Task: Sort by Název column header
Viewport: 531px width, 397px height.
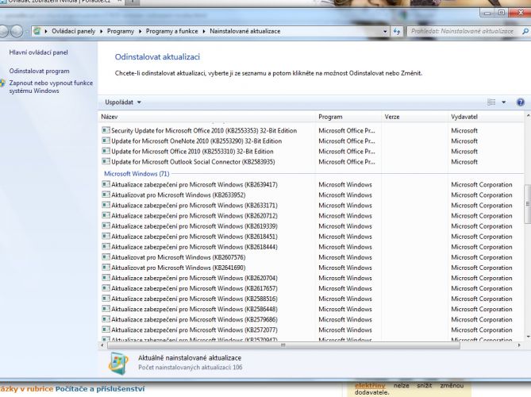Action: [x=207, y=117]
